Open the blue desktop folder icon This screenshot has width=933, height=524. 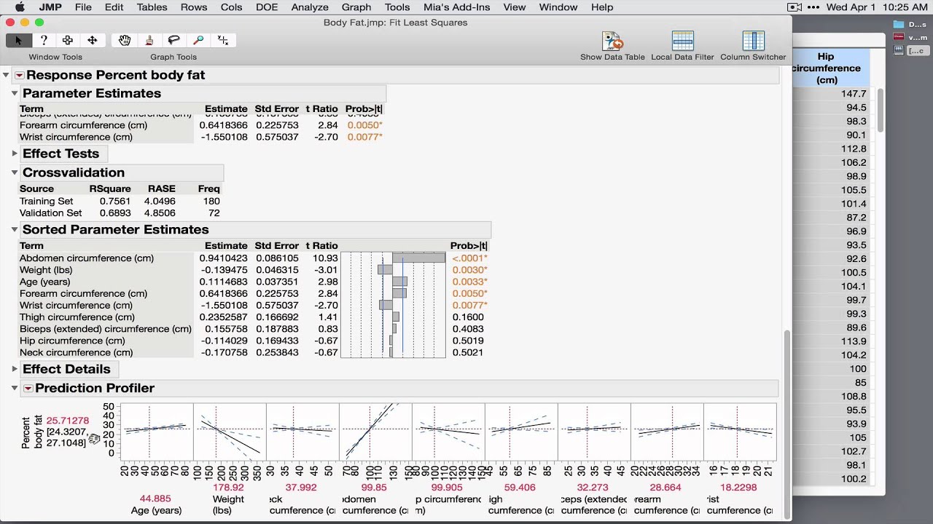(x=899, y=24)
